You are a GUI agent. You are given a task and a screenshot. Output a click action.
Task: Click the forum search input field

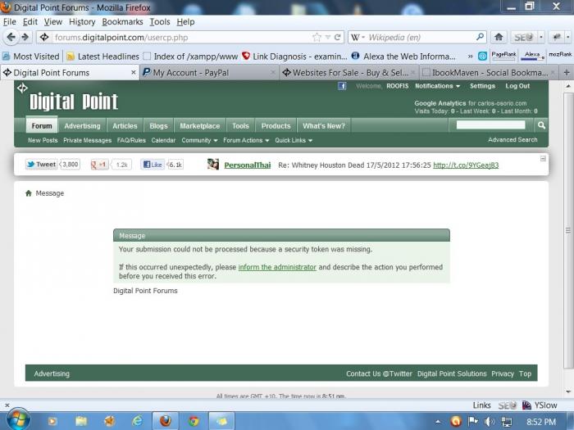click(490, 125)
